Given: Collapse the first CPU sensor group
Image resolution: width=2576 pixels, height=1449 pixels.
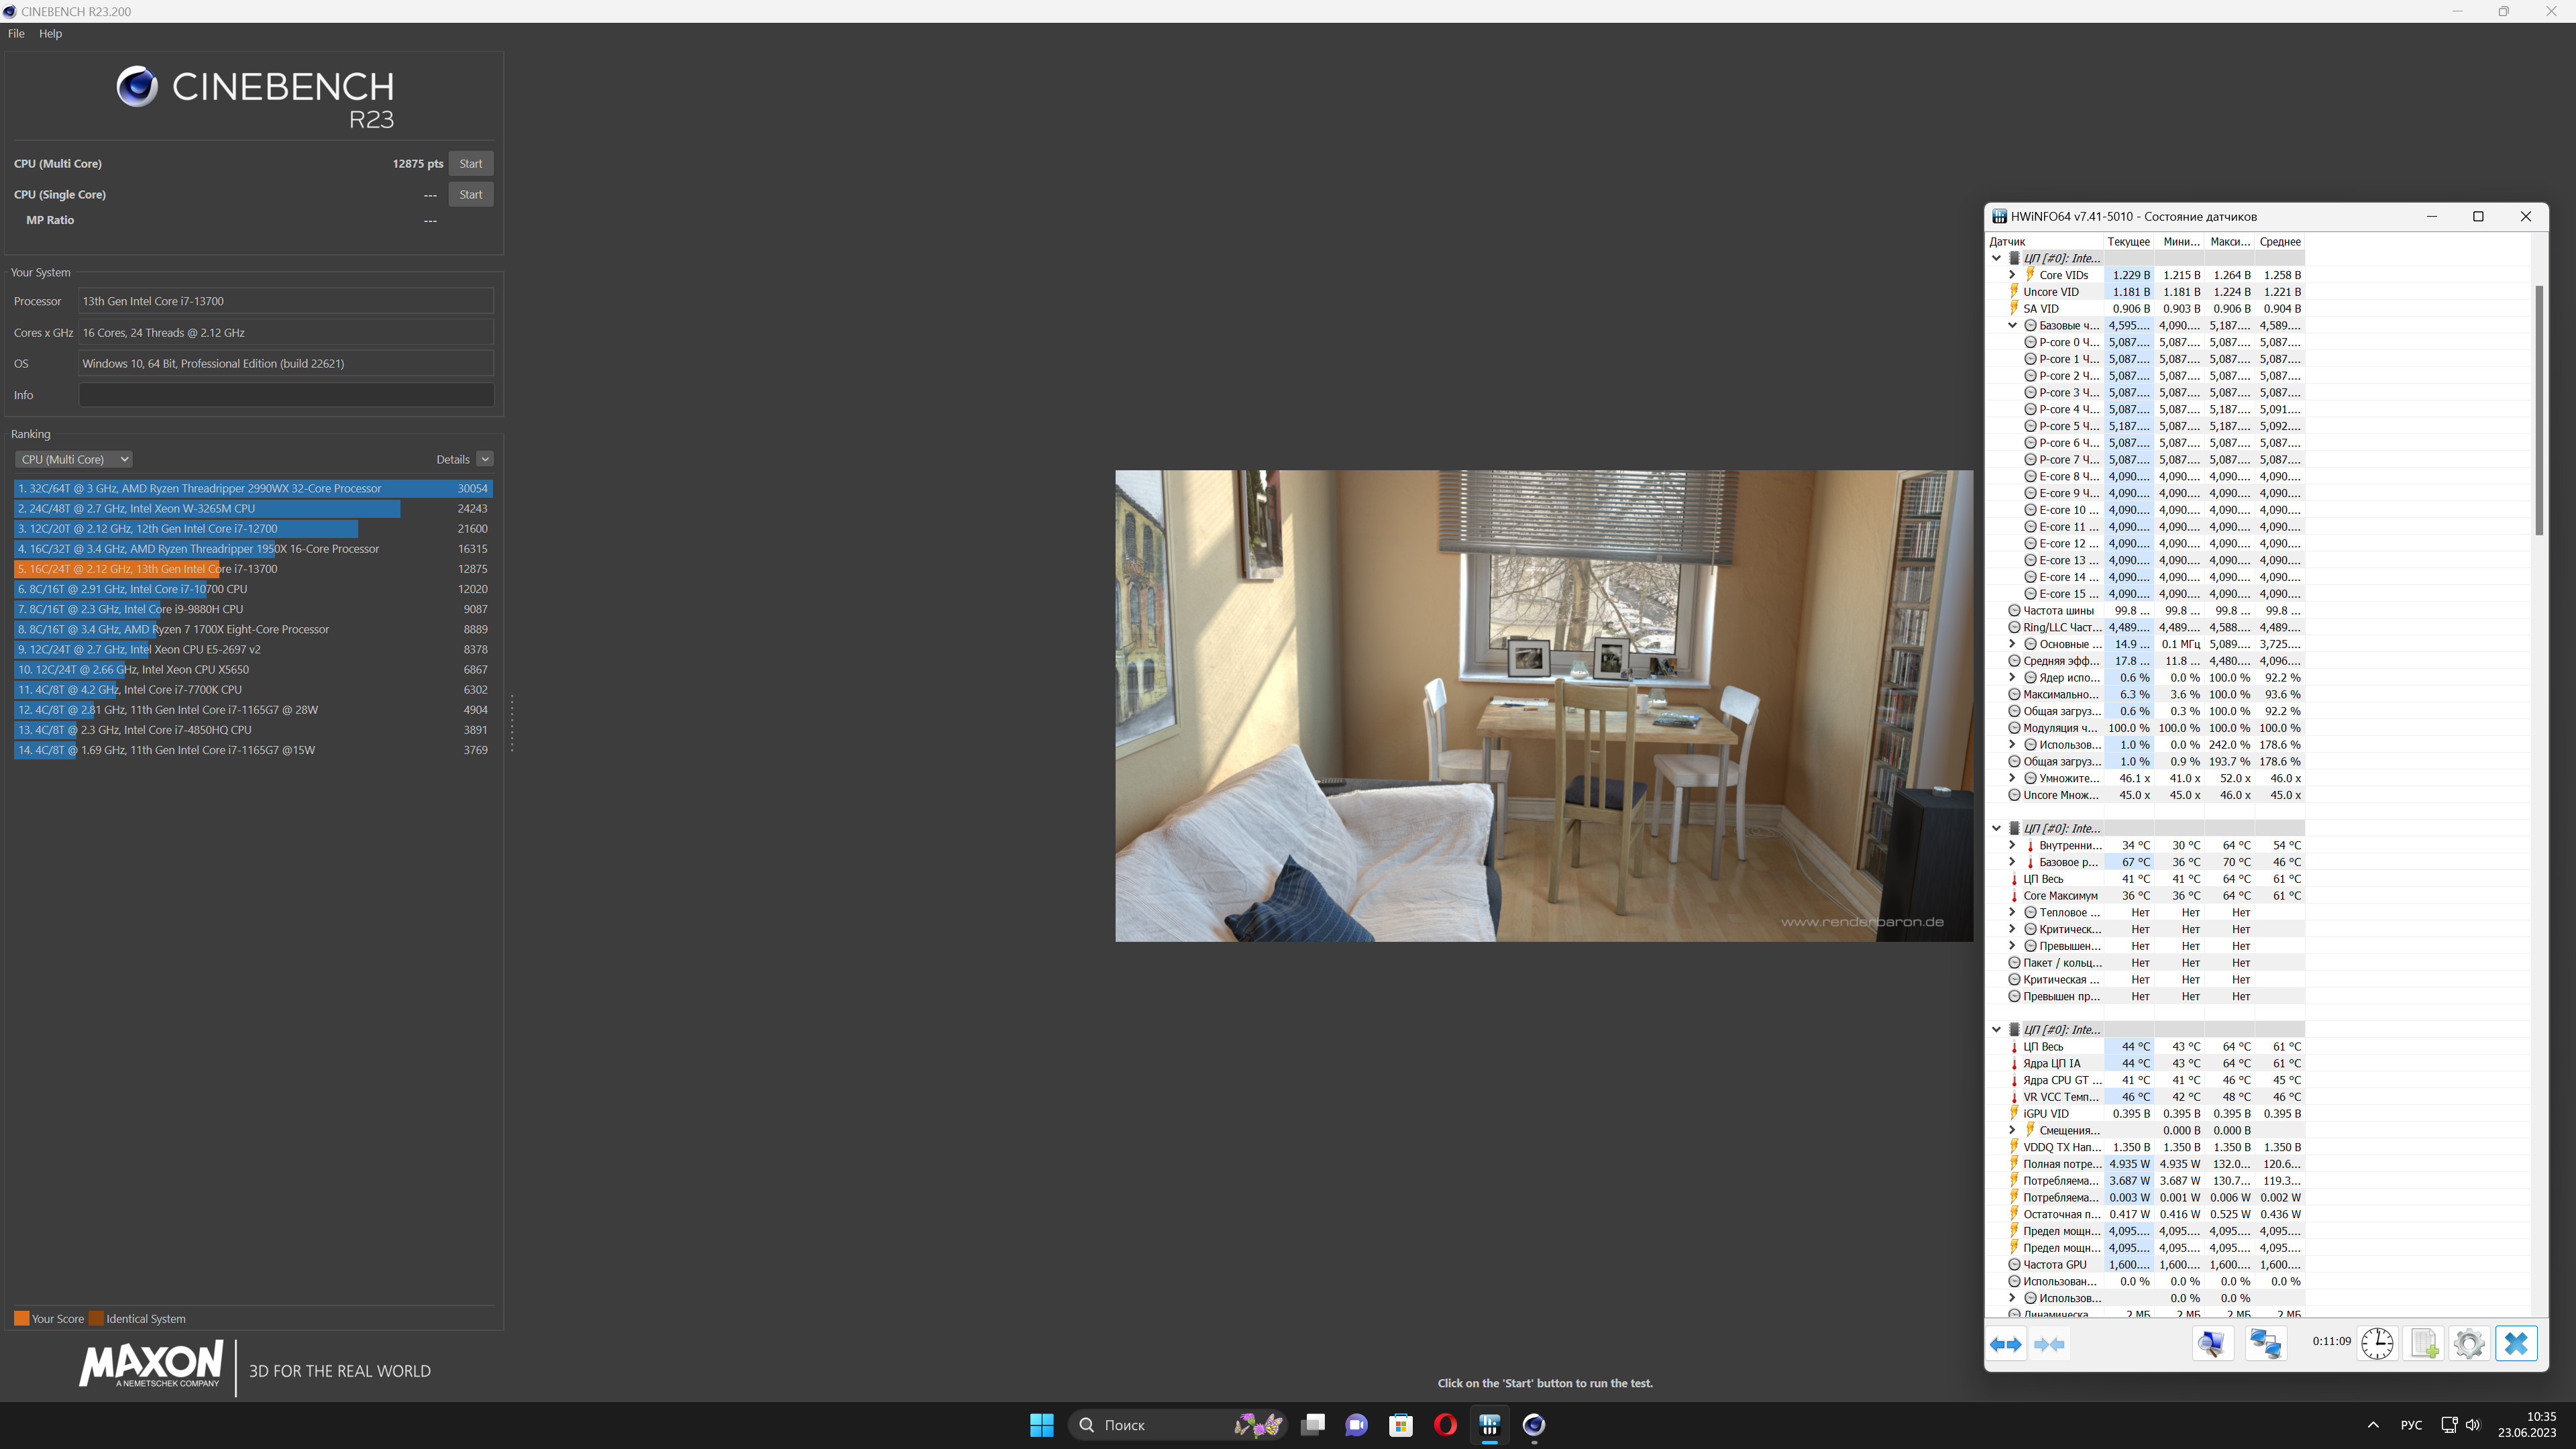Looking at the screenshot, I should pyautogui.click(x=1996, y=258).
